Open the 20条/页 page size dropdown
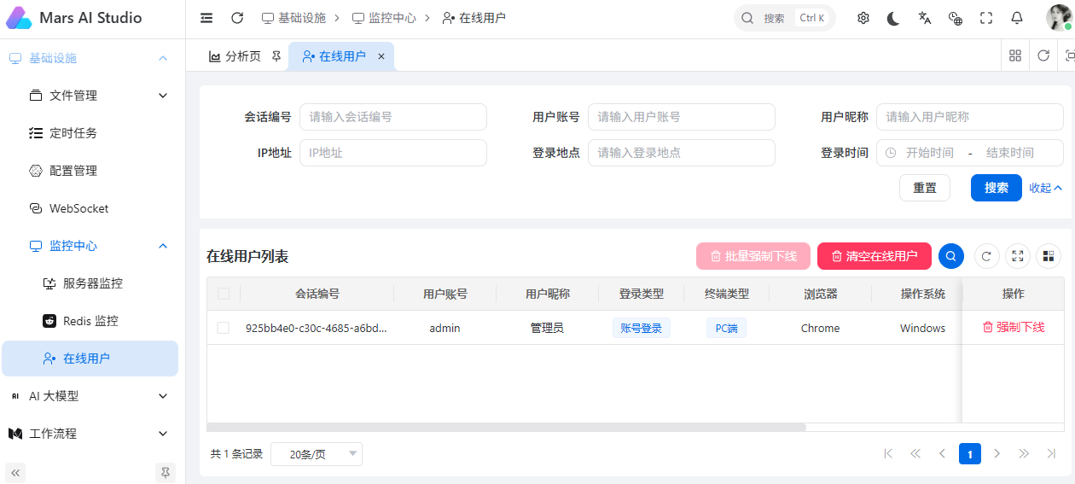 click(x=317, y=454)
